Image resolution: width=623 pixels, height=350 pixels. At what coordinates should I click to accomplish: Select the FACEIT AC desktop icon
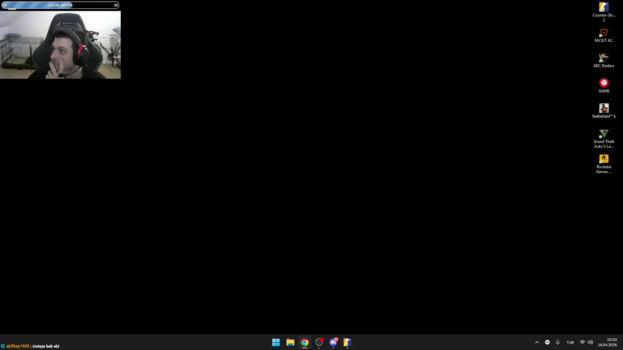point(604,35)
